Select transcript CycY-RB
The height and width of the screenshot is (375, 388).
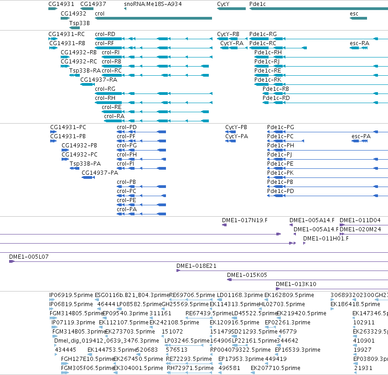tap(232, 39)
